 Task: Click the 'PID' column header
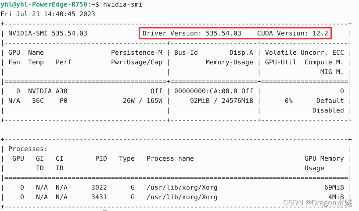tap(101, 158)
